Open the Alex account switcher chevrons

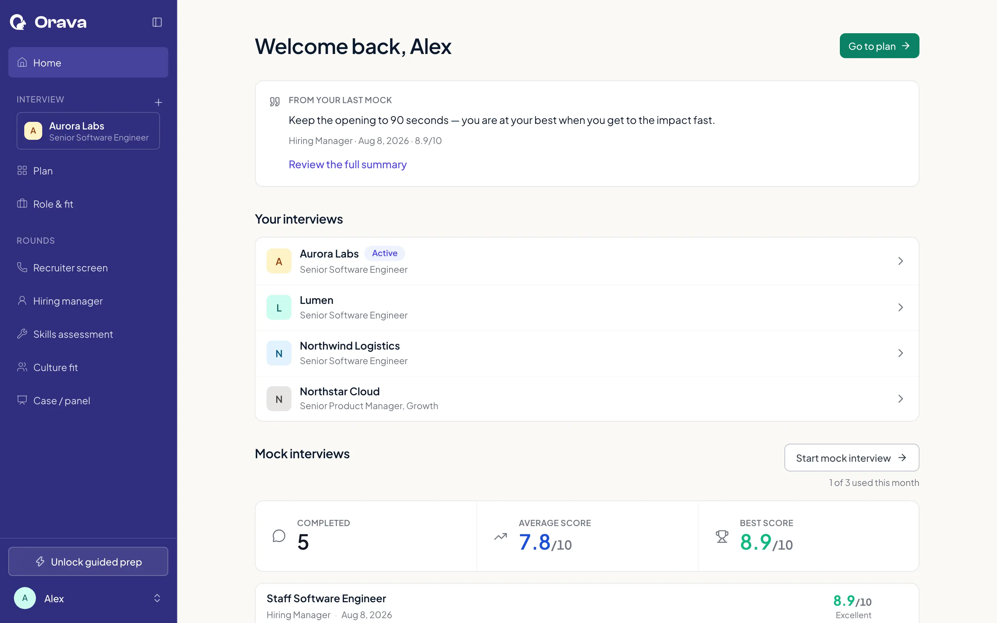pyautogui.click(x=157, y=598)
